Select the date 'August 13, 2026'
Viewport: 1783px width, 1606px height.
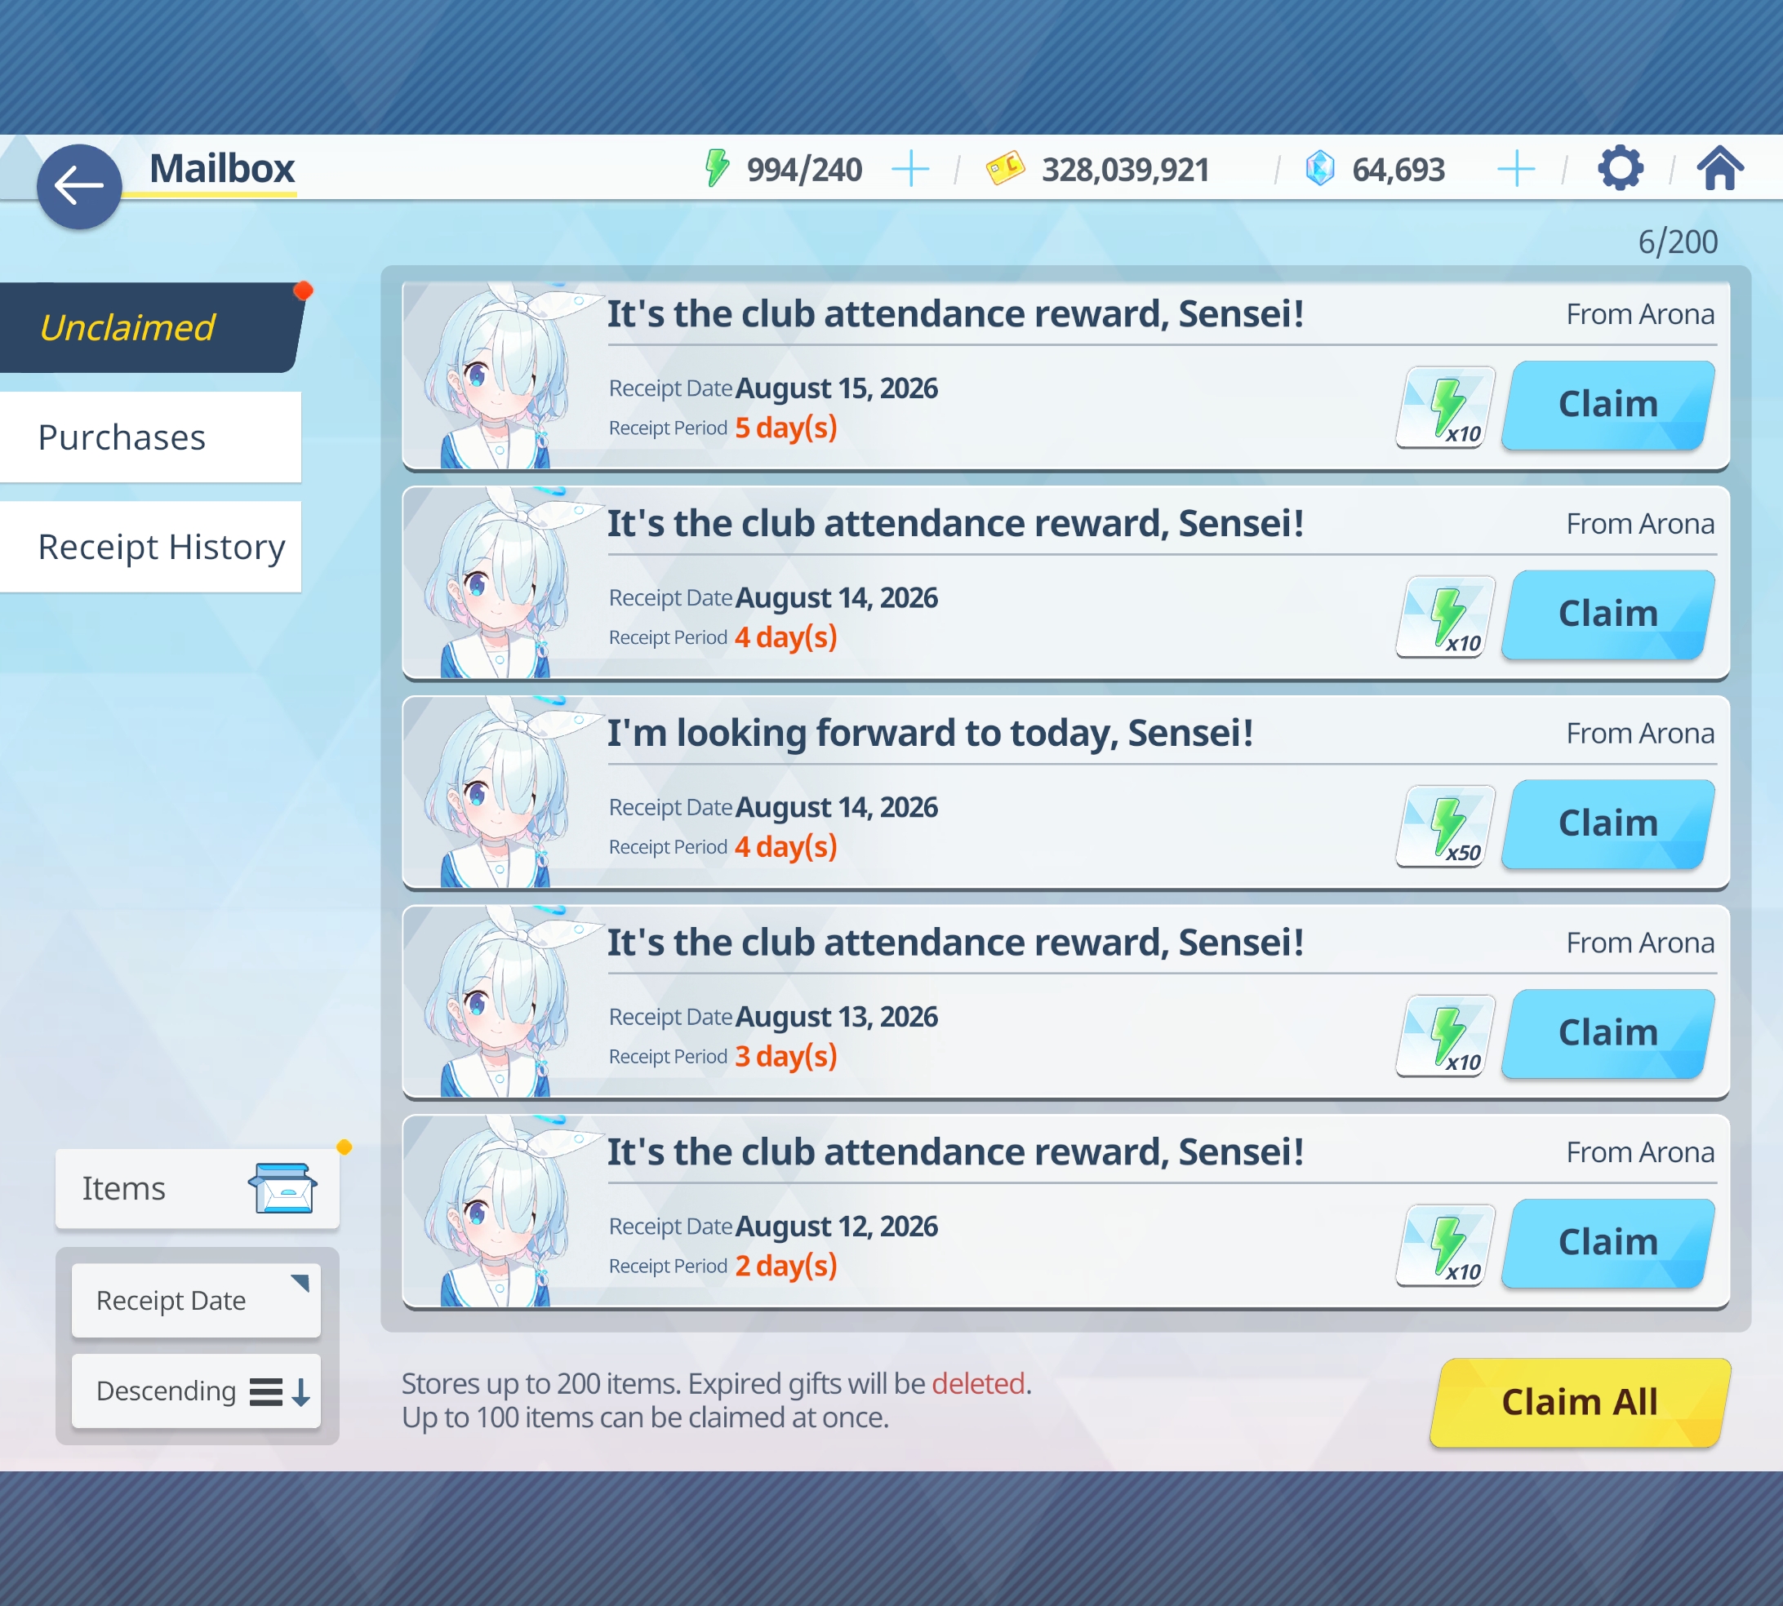tap(837, 1017)
